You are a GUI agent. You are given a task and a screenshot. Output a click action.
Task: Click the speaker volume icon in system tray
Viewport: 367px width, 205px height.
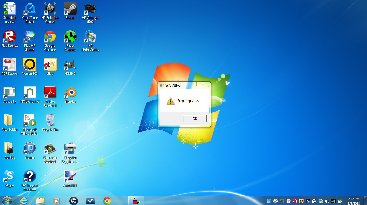tap(327, 201)
